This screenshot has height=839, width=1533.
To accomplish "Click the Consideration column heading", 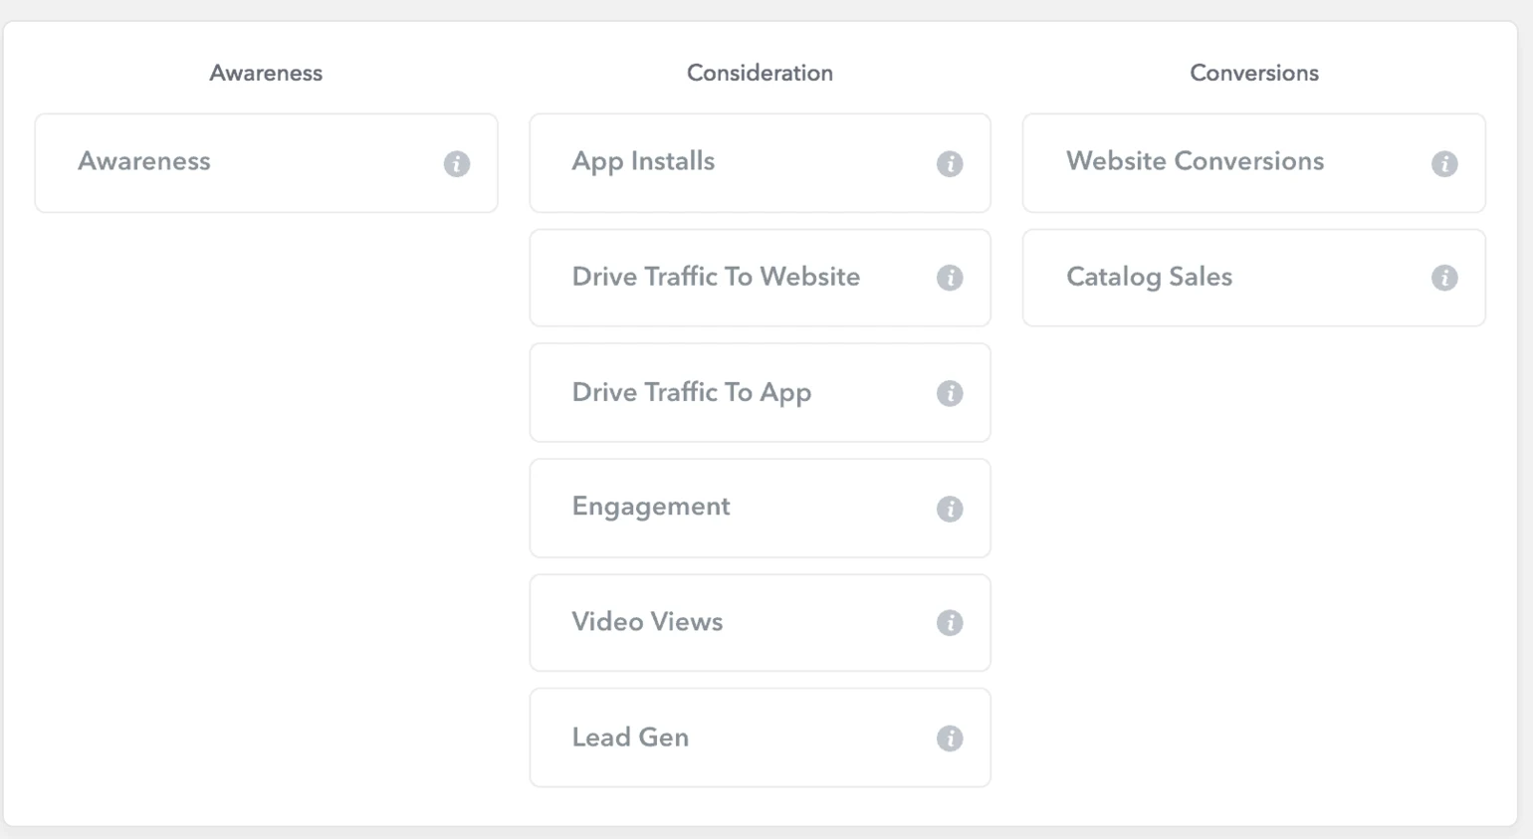I will 760,73.
